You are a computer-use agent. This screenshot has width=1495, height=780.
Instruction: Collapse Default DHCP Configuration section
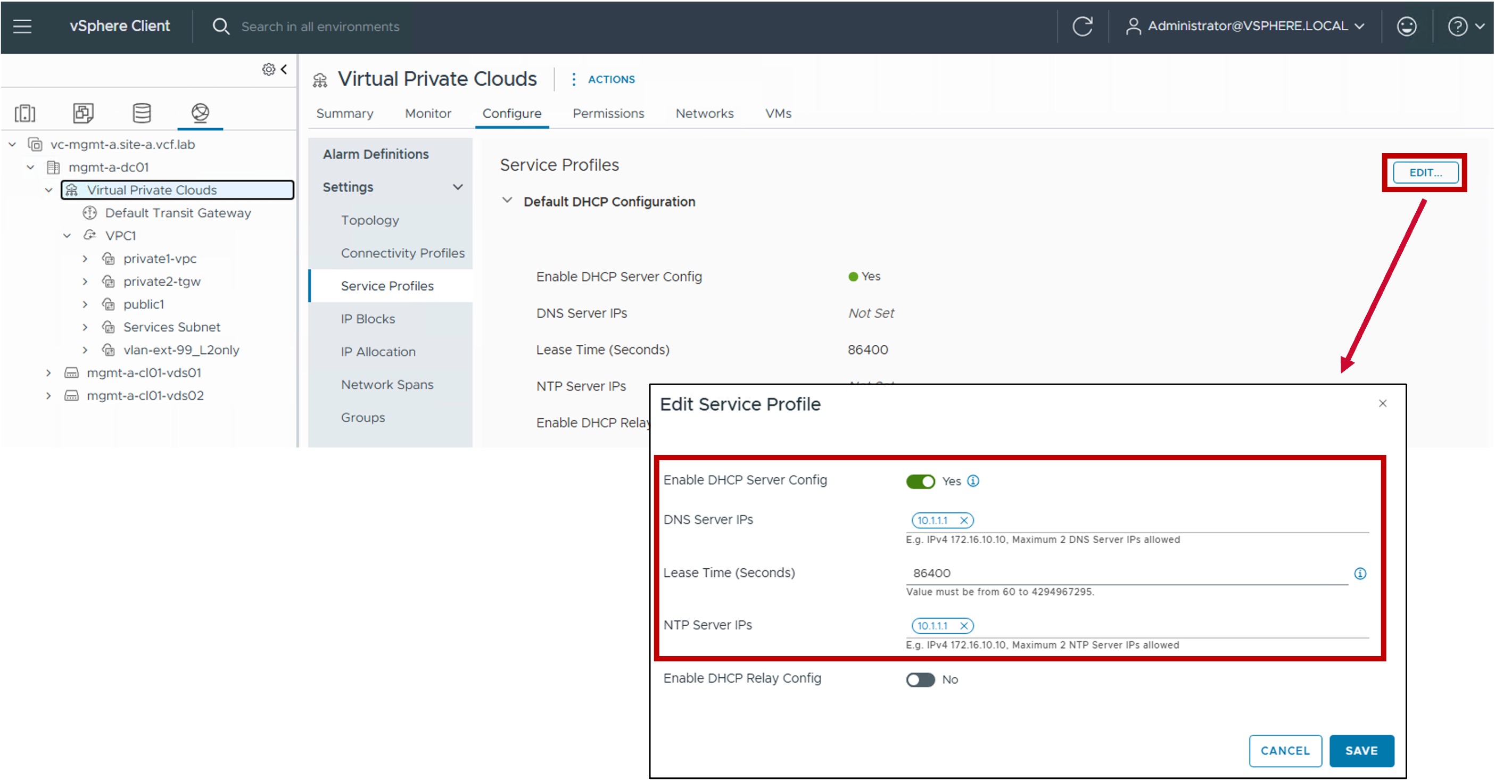pyautogui.click(x=507, y=201)
